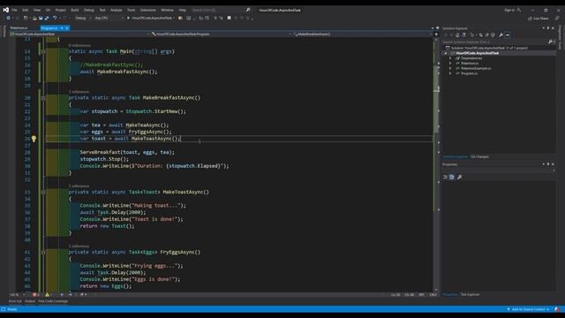Click the Visual Studio logo icon
Viewport: 565px width, 318px height.
point(6,10)
